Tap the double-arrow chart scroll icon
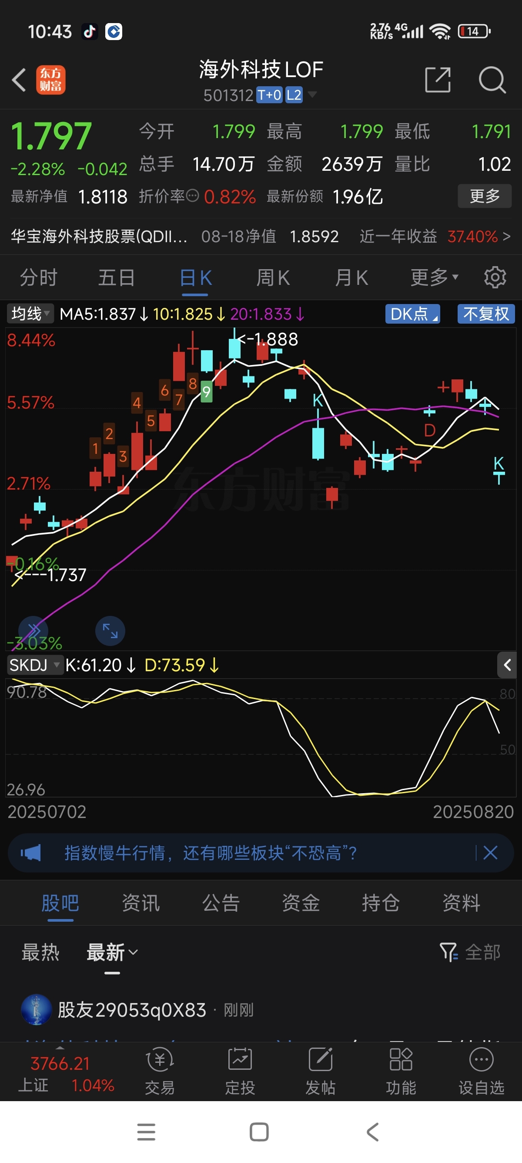Screen dimensions: 522x1163 tap(33, 630)
